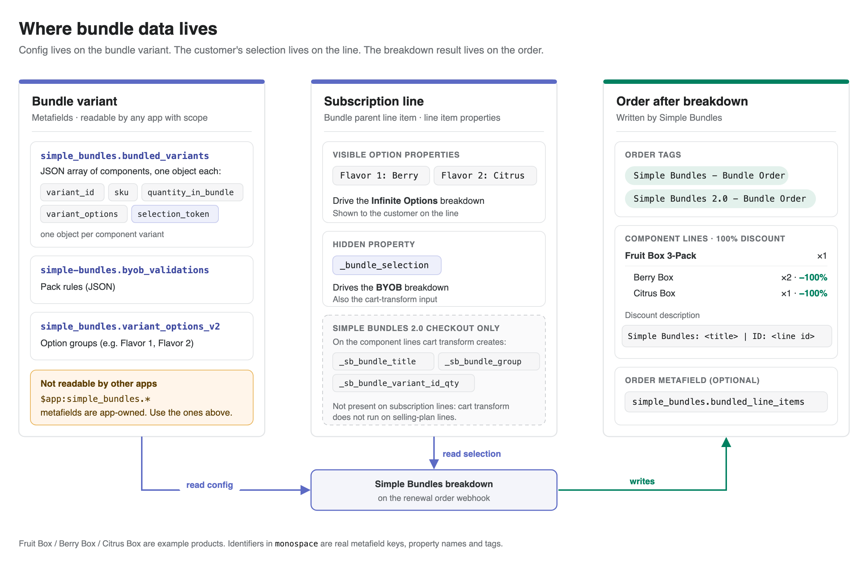
Task: Select the highlighted selection_token chip
Action: pos(175,214)
